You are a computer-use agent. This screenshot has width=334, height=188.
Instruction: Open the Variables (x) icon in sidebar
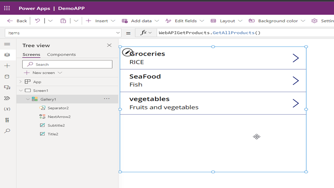click(7, 109)
